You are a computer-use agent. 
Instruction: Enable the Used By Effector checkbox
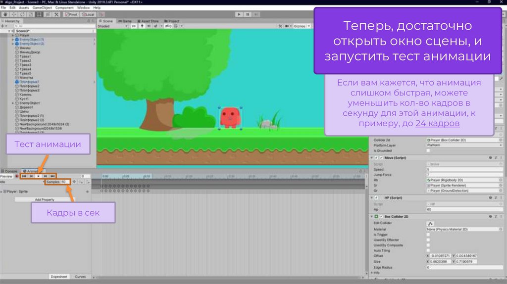[x=428, y=240]
